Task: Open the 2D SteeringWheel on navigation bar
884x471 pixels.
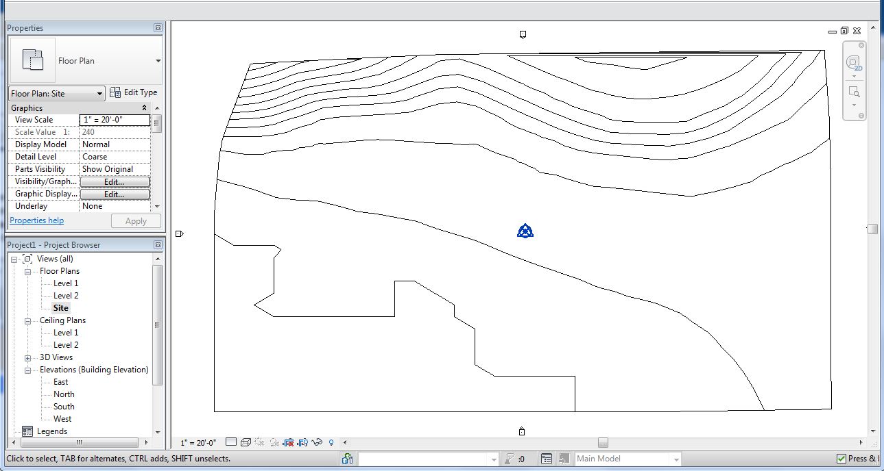Action: [x=854, y=63]
